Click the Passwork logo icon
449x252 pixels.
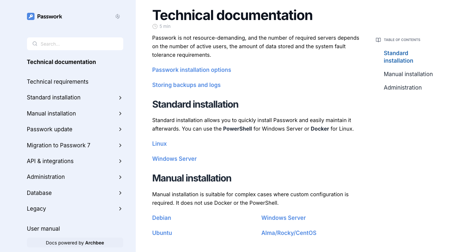(x=31, y=16)
